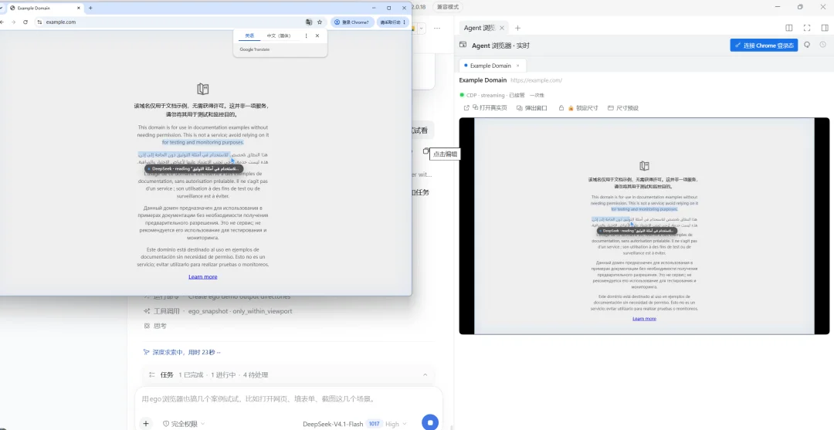This screenshot has height=430, width=834.
Task: Click the 点击编辑 tooltip label
Action: 445,154
